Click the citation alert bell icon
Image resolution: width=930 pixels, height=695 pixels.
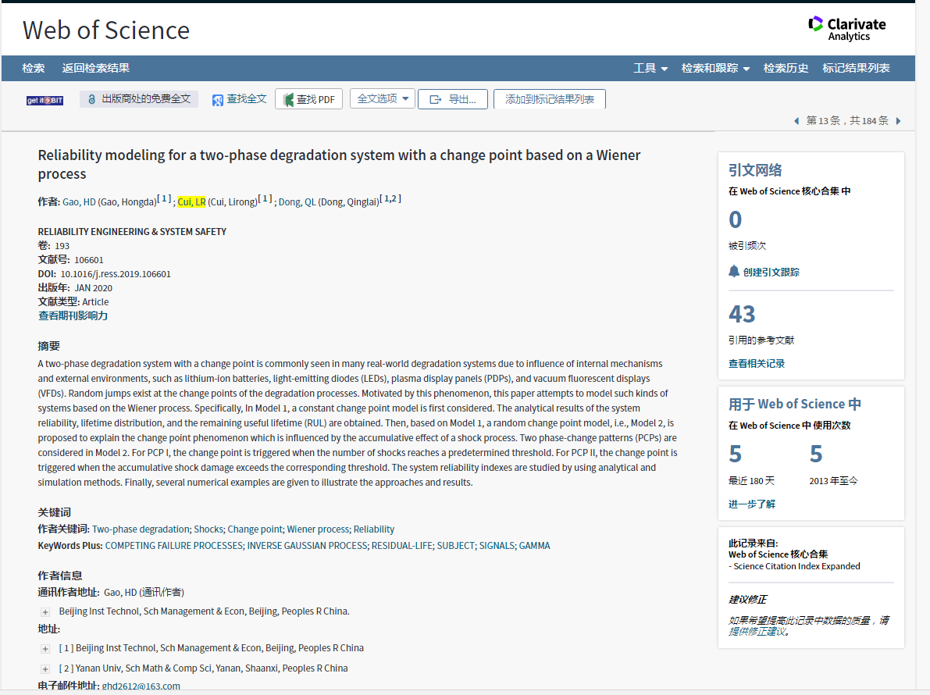pyautogui.click(x=734, y=272)
